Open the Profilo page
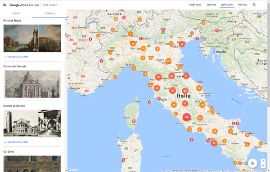The height and width of the screenshot is (172, 270). [243, 5]
